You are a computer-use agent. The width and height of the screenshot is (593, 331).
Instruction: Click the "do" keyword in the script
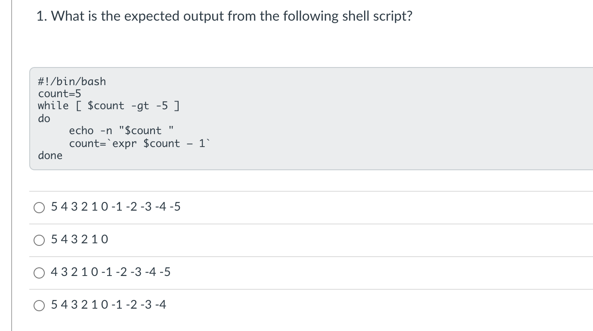pyautogui.click(x=44, y=119)
